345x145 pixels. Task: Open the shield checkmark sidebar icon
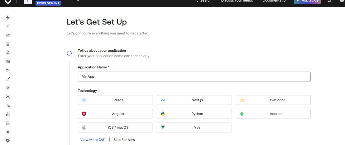8,88
